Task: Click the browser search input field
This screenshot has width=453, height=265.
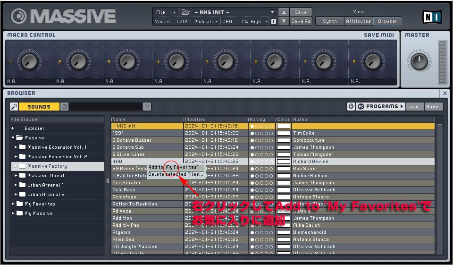Action: 106,106
